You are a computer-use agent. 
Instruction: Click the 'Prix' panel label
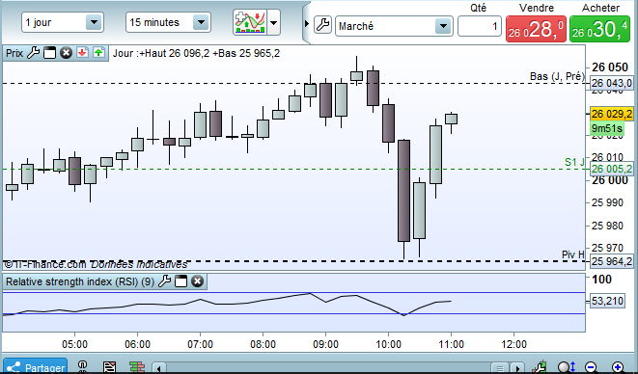pos(14,53)
